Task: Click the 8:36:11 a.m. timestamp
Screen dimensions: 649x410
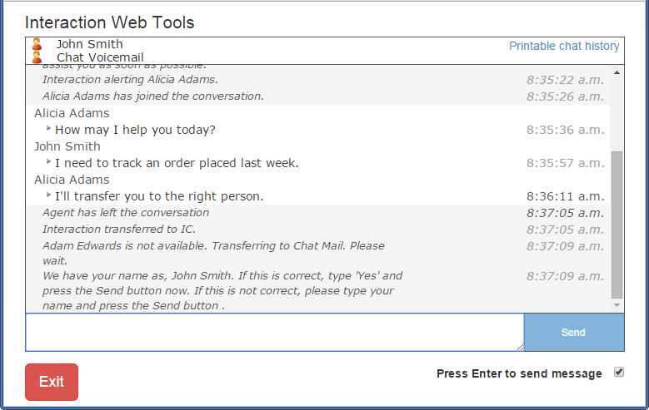Action: [x=565, y=196]
